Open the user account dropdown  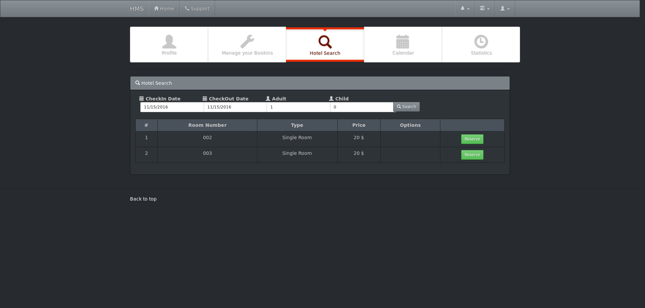504,8
